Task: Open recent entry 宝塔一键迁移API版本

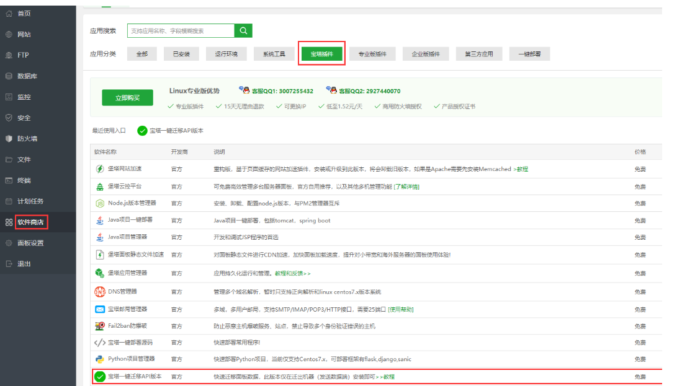Action: 170,131
